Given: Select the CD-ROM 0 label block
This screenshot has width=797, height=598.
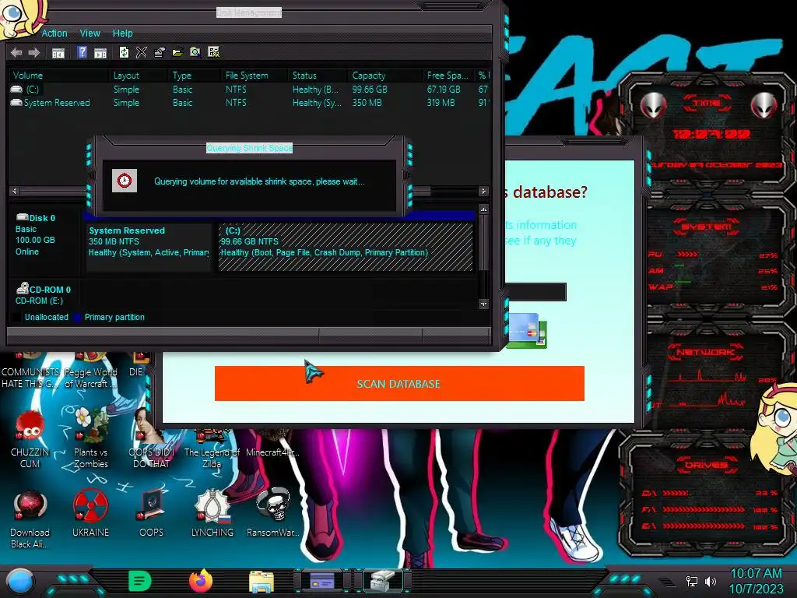Looking at the screenshot, I should tap(44, 294).
